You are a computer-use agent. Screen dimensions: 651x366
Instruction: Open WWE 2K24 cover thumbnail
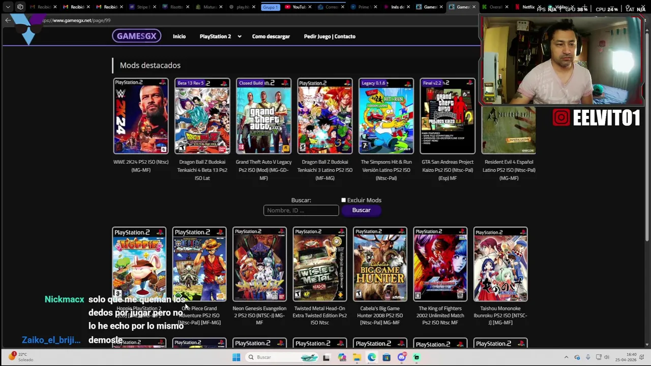[141, 116]
